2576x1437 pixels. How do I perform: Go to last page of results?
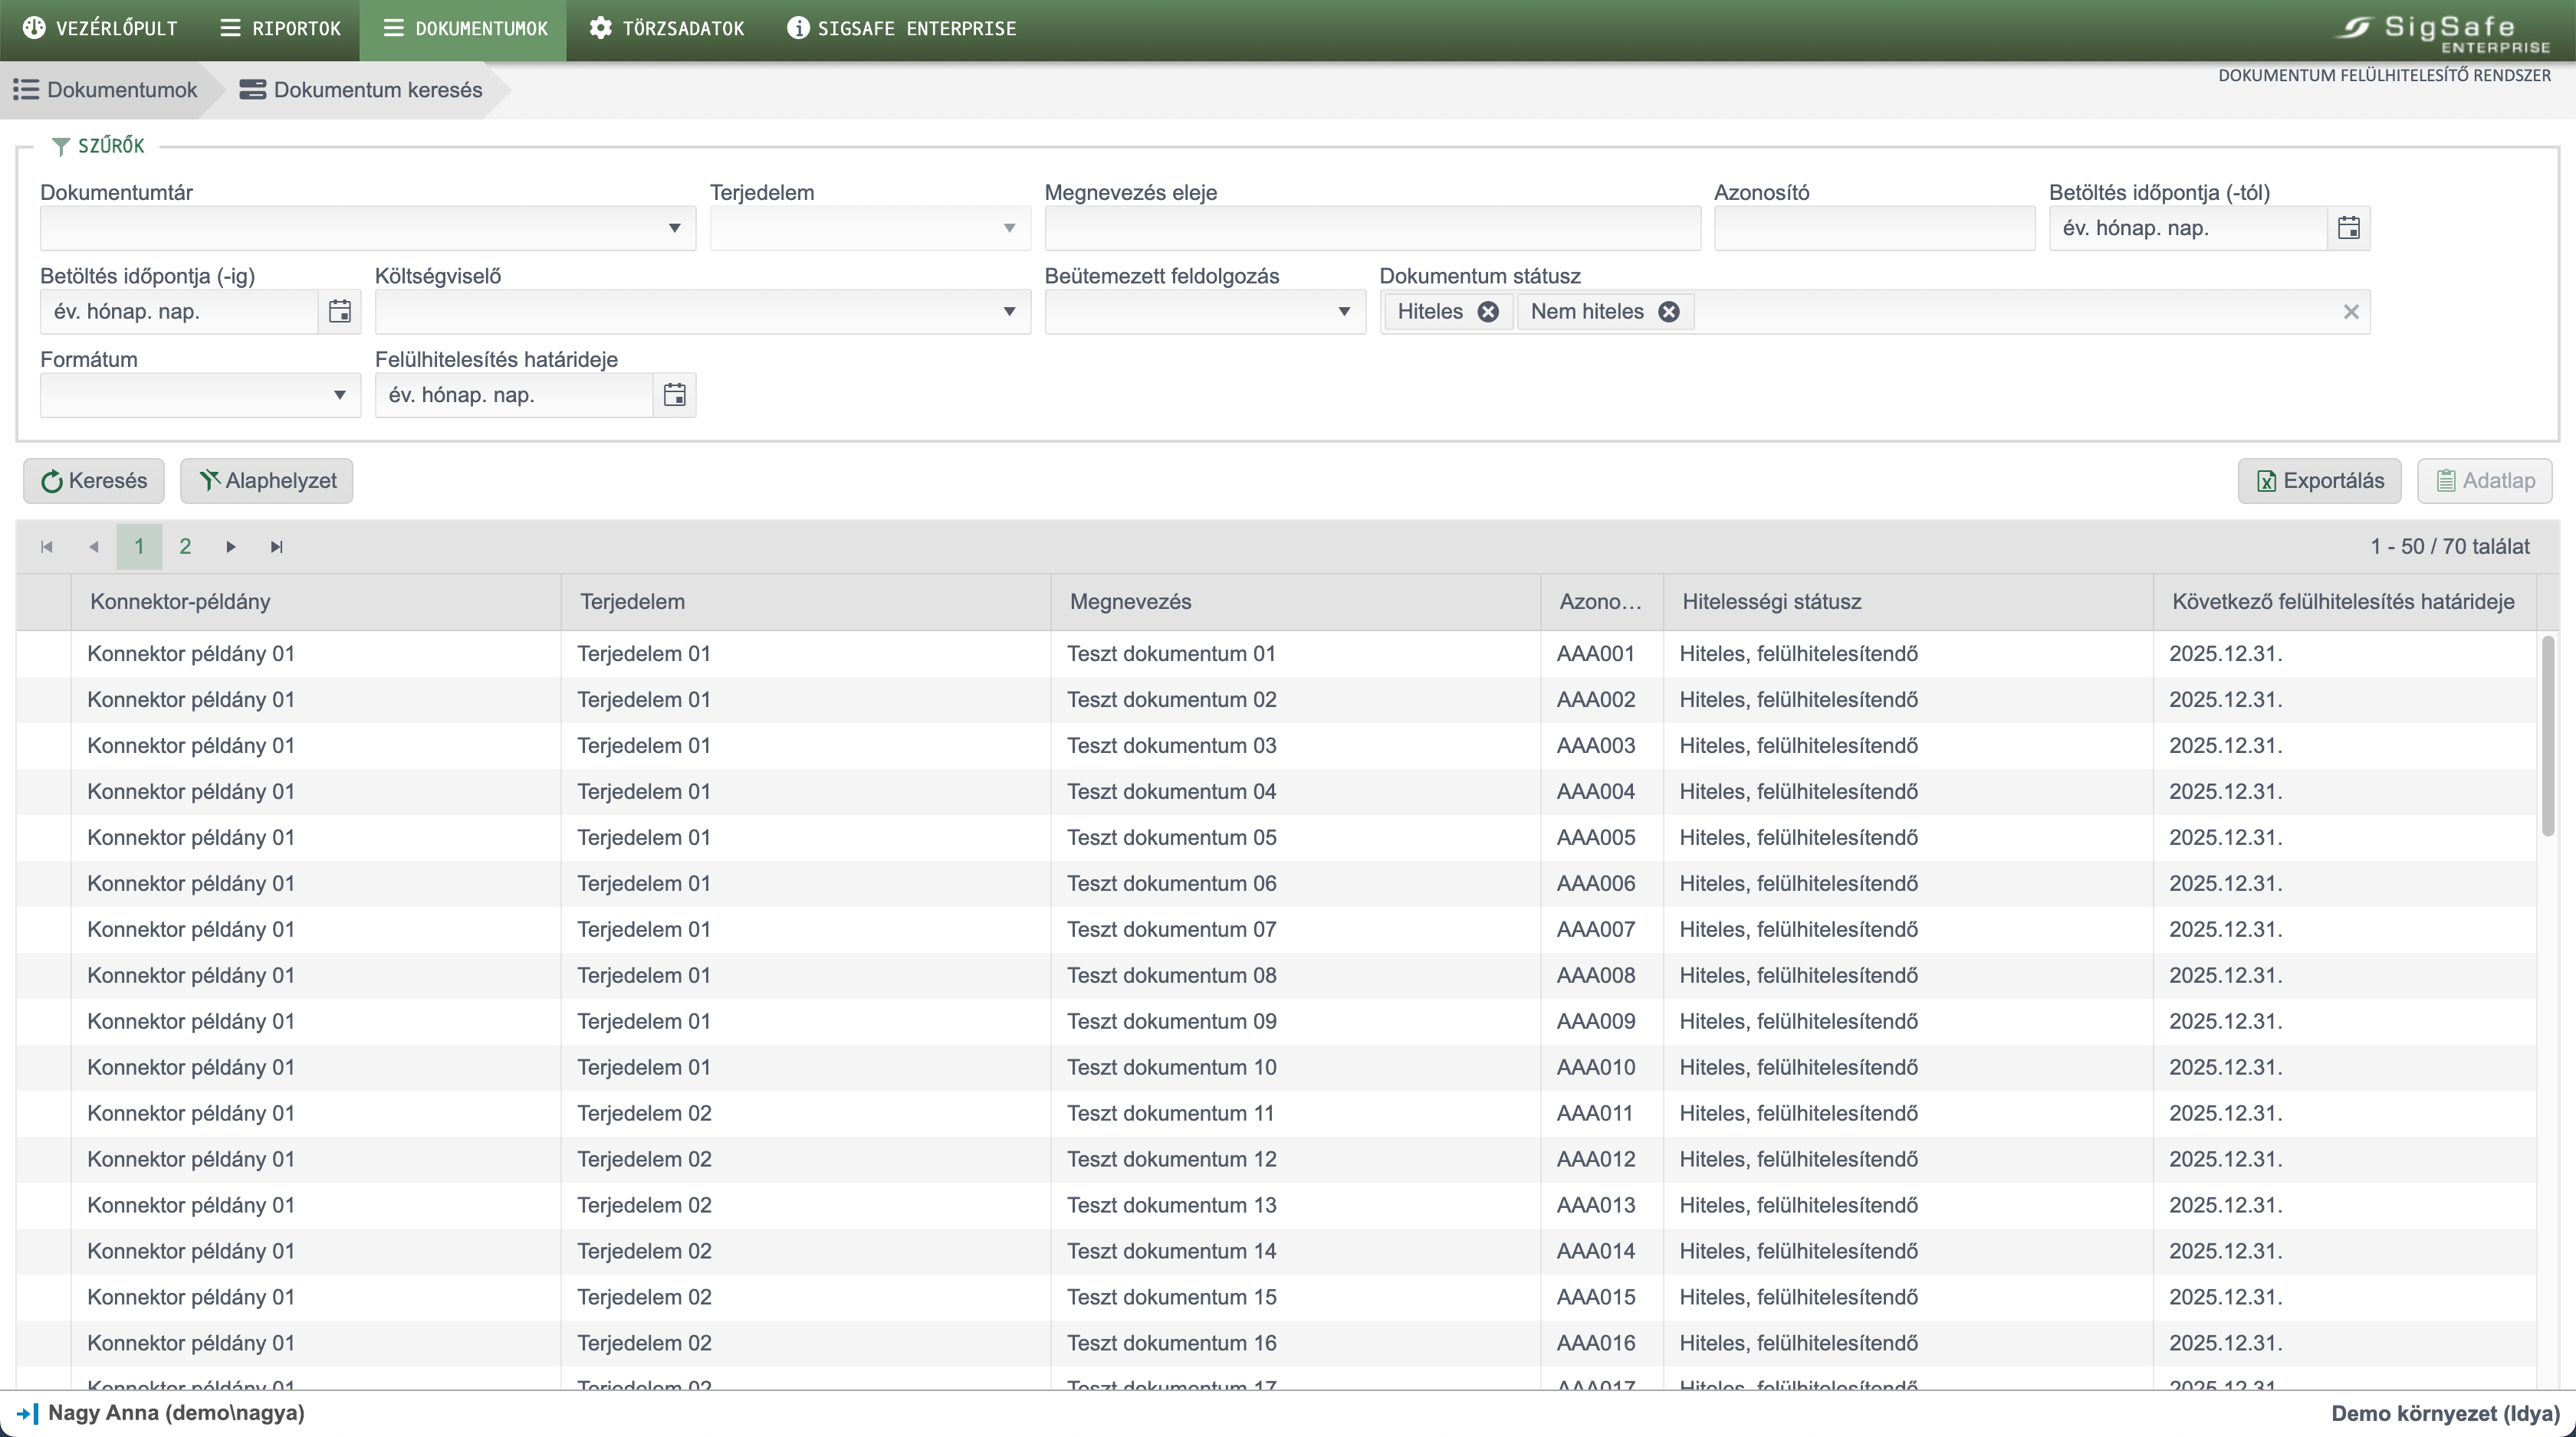[277, 547]
